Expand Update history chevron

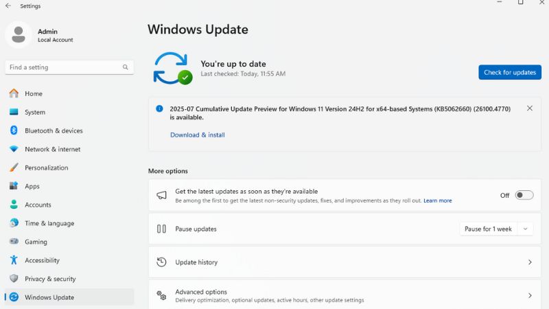click(530, 262)
